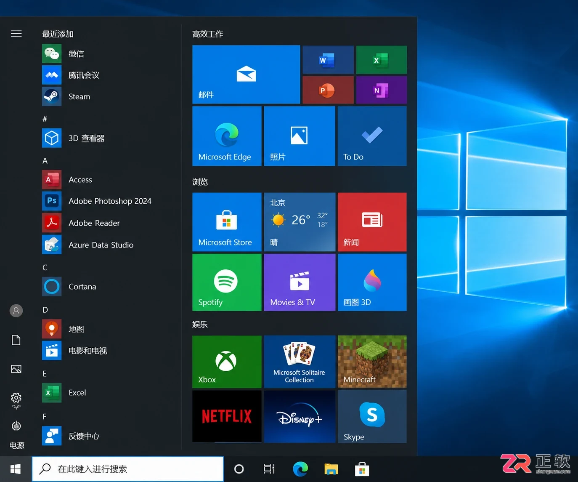This screenshot has height=482, width=578.
Task: Click the C letter index header
Action: [x=45, y=268]
